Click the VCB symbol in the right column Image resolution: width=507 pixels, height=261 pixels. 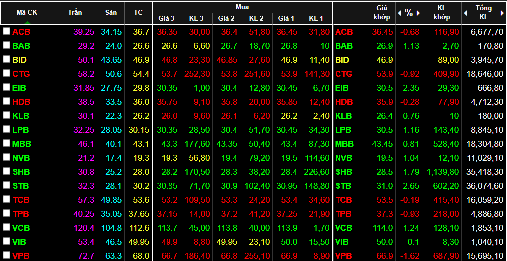pos(344,228)
